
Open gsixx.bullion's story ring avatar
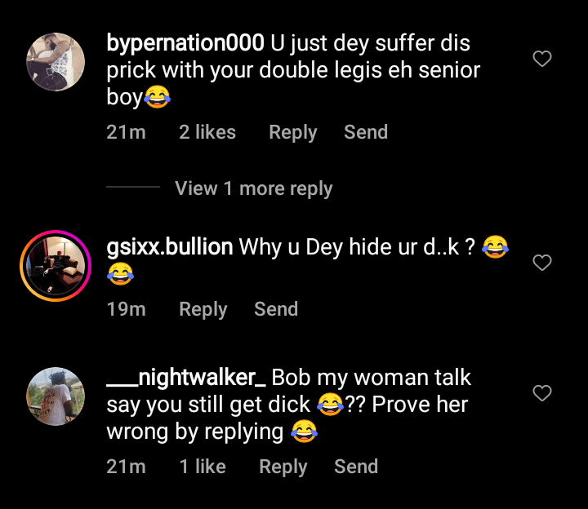coord(54,267)
